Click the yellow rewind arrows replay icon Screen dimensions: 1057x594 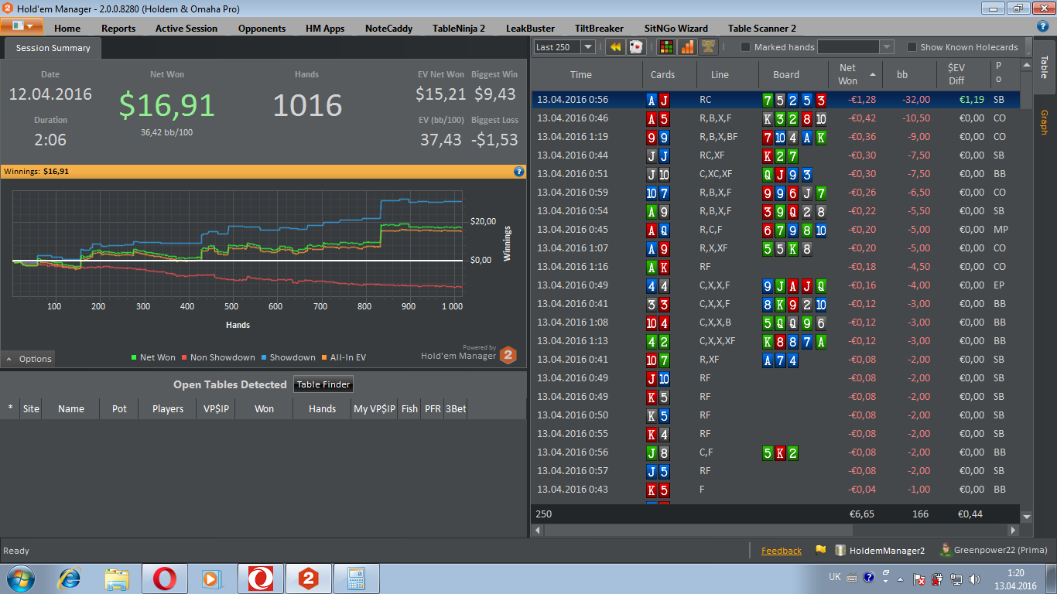615,47
